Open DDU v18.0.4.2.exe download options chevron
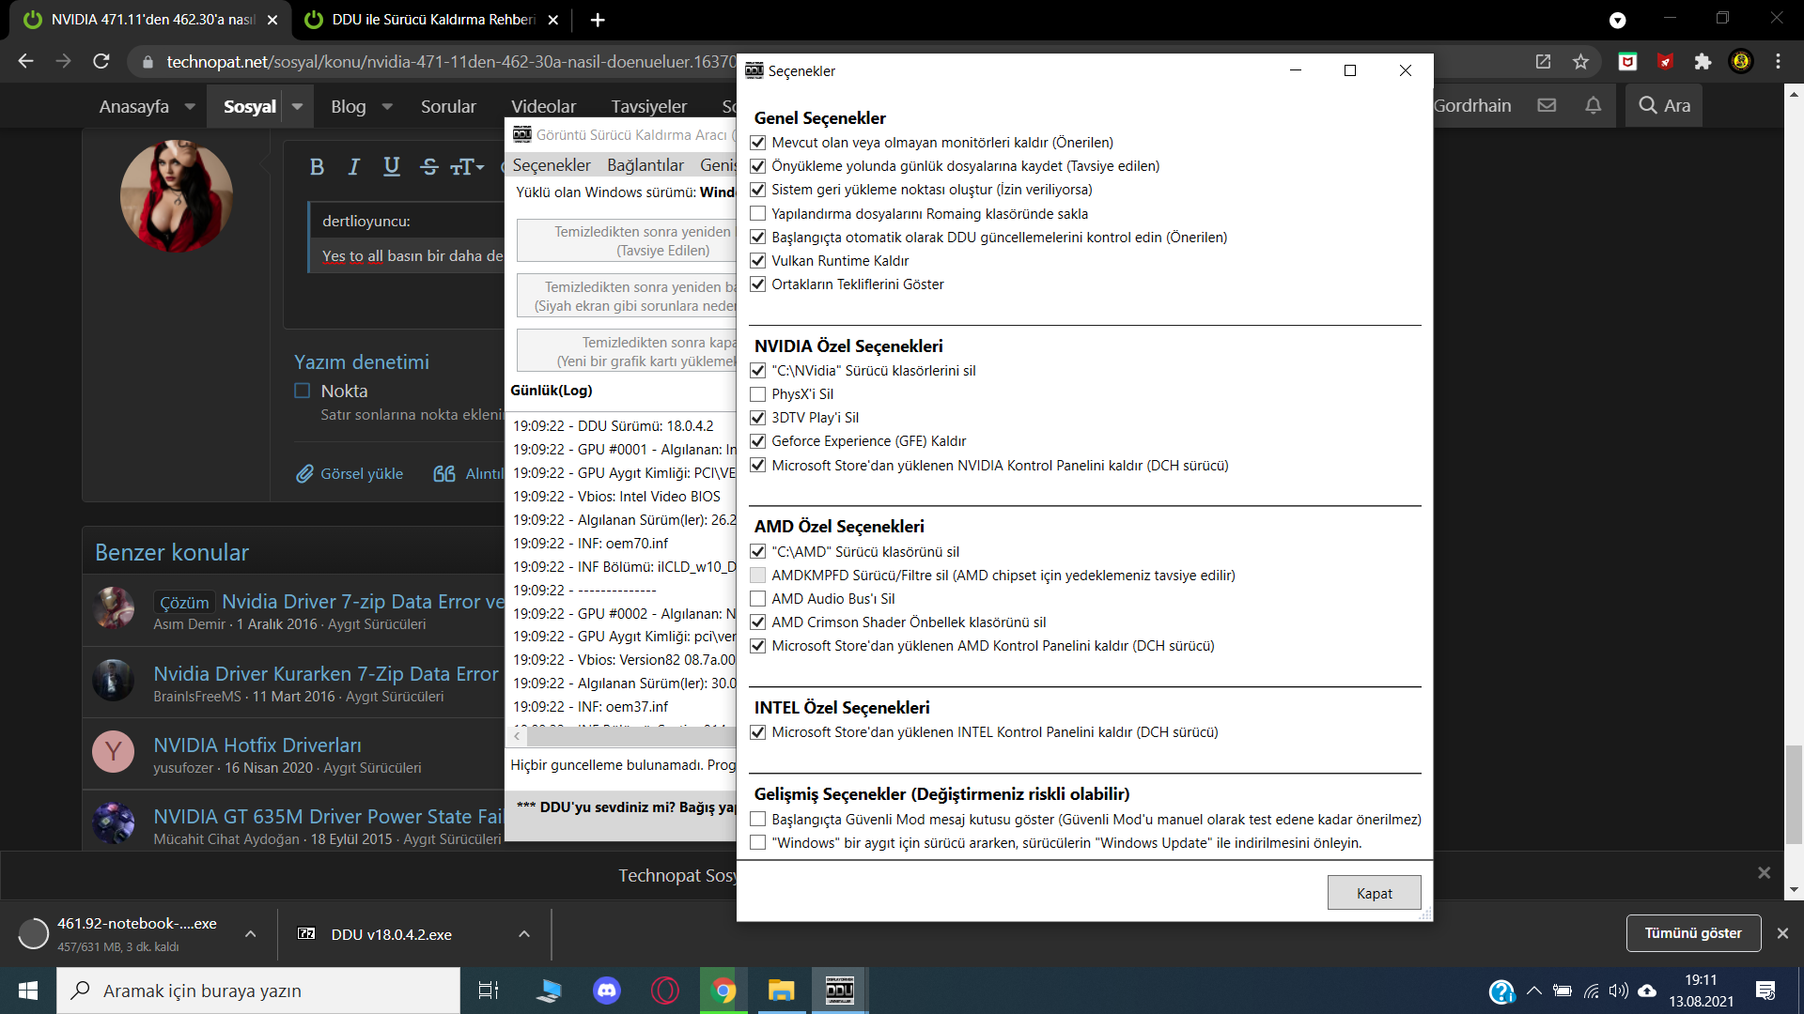This screenshot has height=1014, width=1804. [524, 934]
